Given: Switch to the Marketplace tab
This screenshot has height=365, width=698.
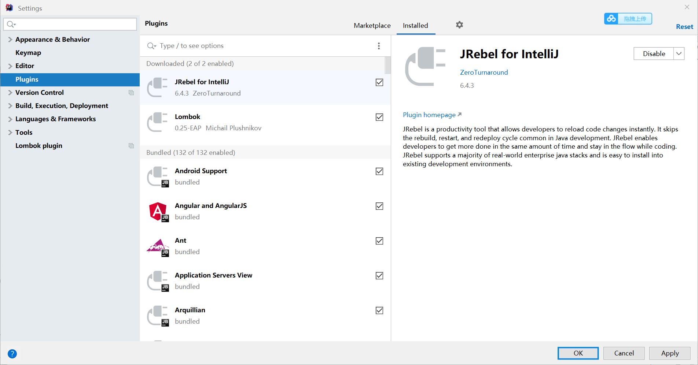Looking at the screenshot, I should point(372,26).
